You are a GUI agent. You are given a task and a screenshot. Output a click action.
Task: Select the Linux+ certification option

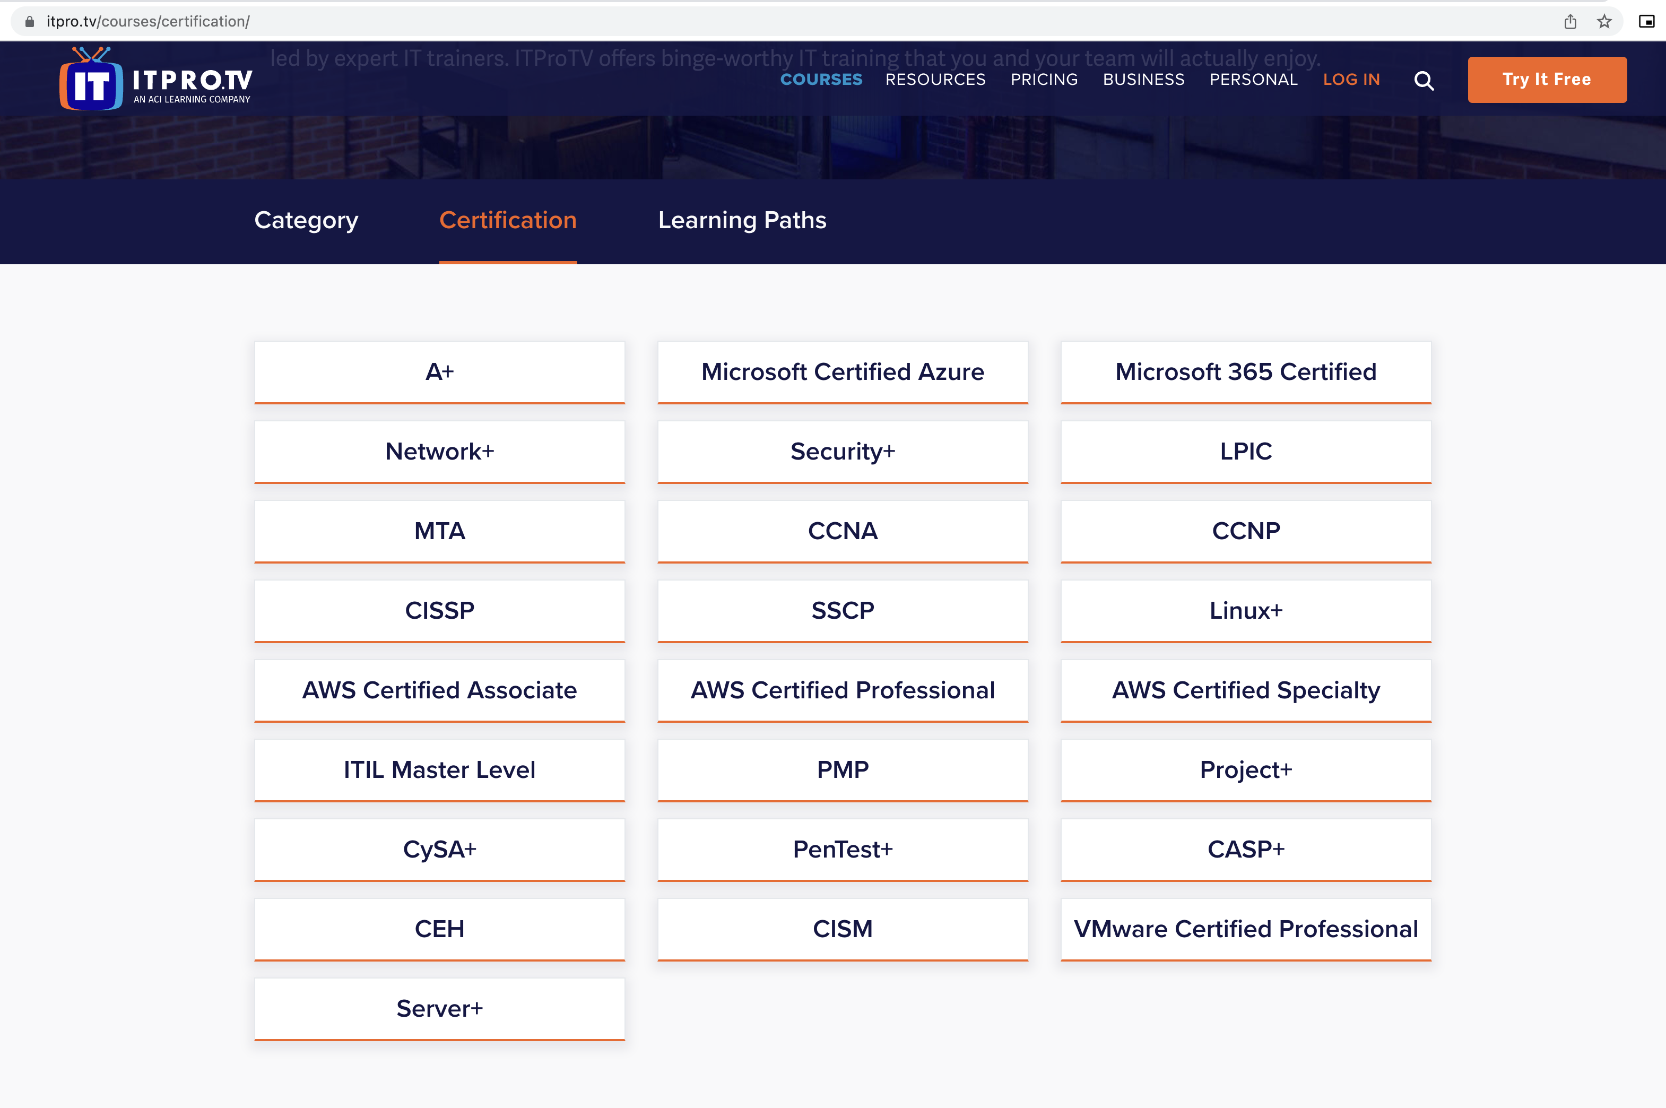tap(1245, 610)
